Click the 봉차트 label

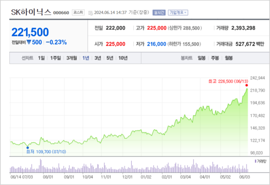[x=187, y=58]
